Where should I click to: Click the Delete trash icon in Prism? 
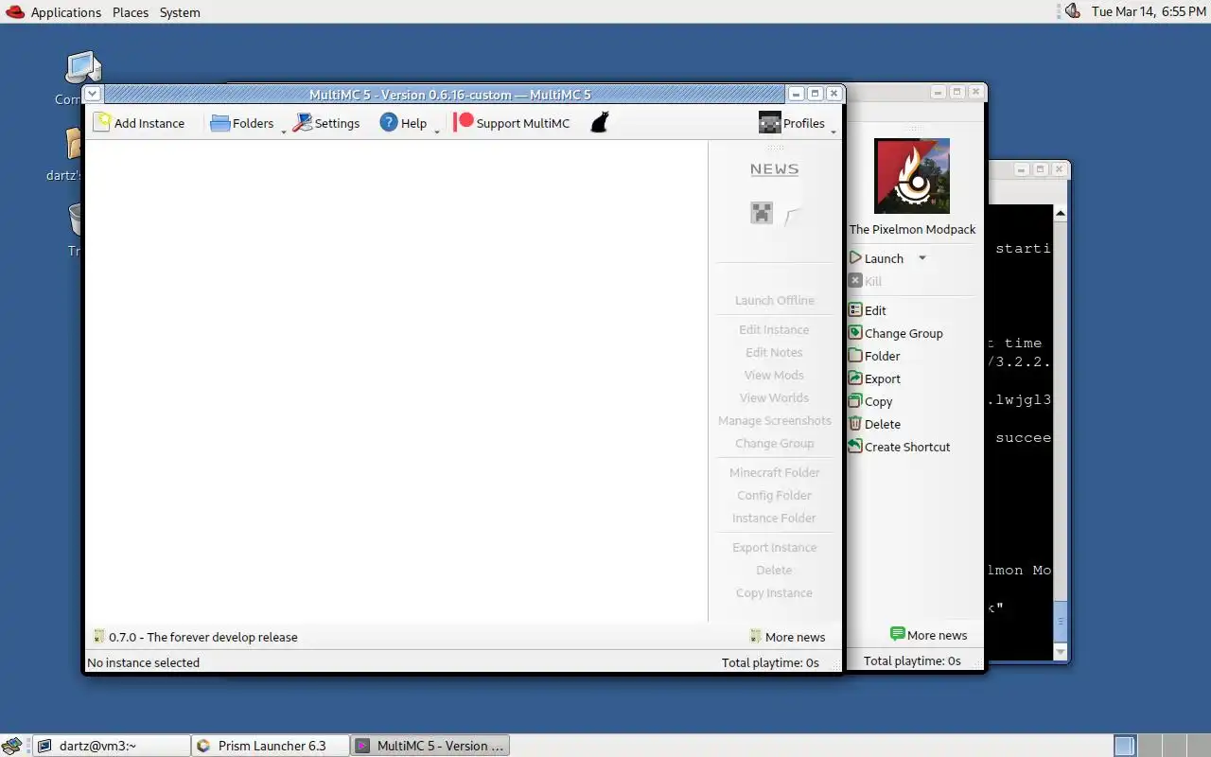(x=855, y=423)
